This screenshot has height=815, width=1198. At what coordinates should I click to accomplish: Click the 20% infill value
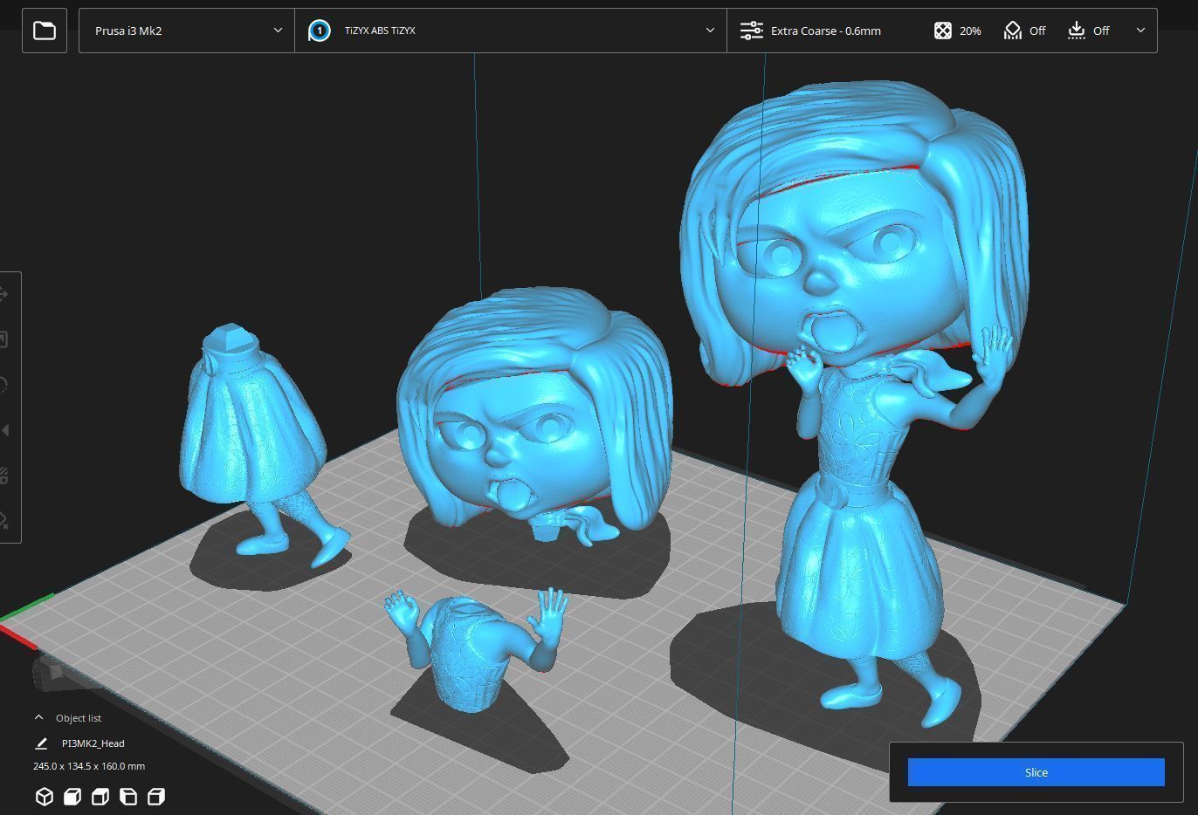(970, 31)
